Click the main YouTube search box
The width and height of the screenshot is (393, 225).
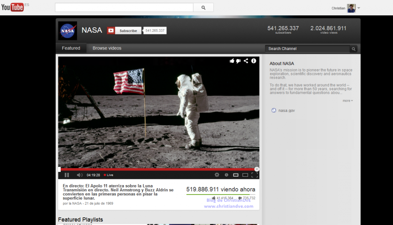pos(124,8)
